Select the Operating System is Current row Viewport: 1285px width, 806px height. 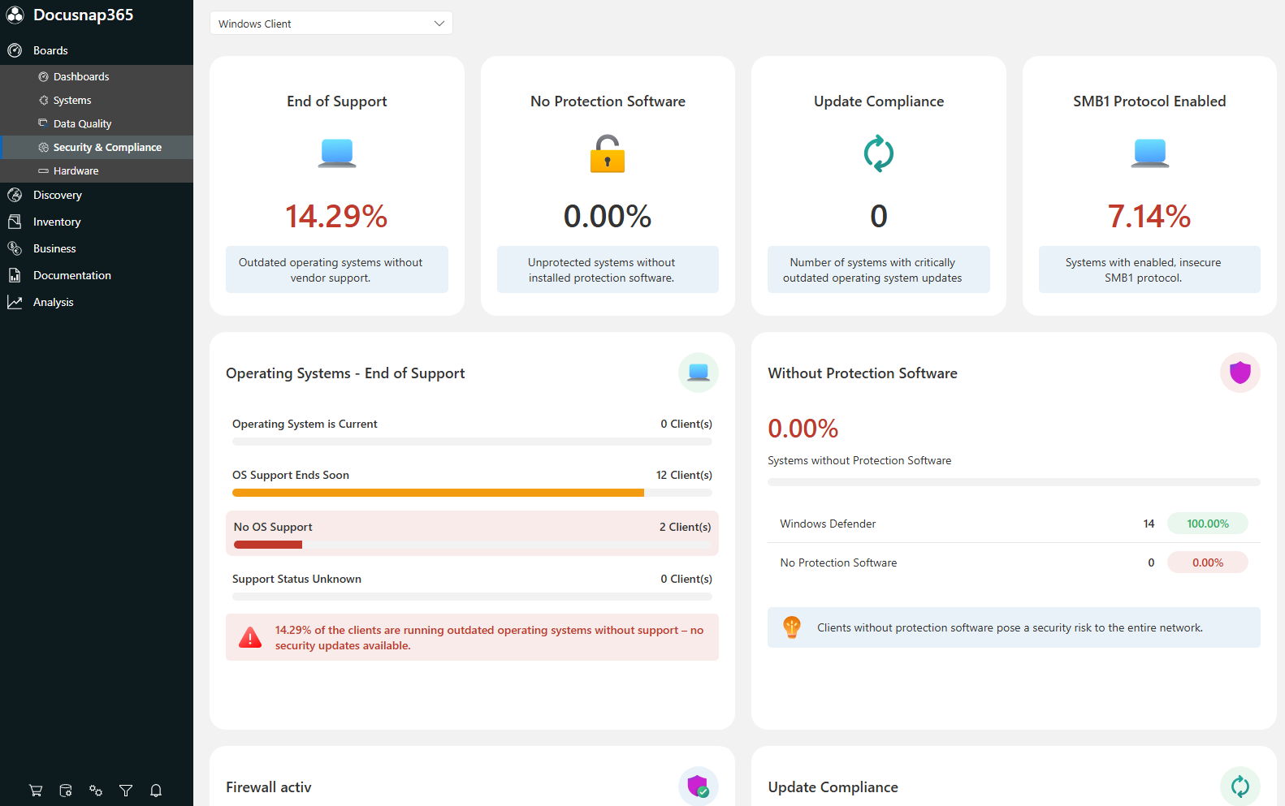click(472, 430)
